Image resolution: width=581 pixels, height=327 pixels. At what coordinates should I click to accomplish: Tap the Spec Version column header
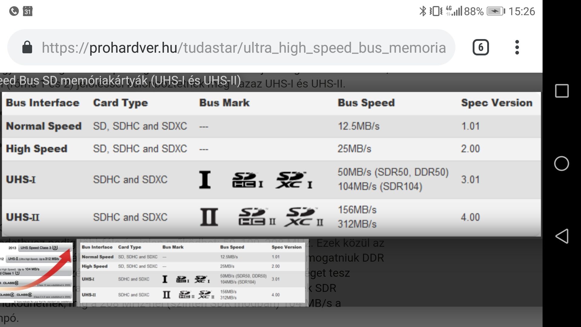[497, 103]
